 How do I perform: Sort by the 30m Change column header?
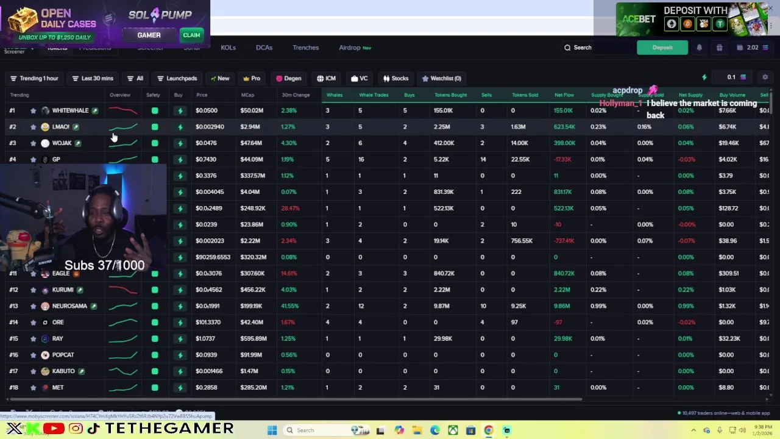click(x=296, y=95)
